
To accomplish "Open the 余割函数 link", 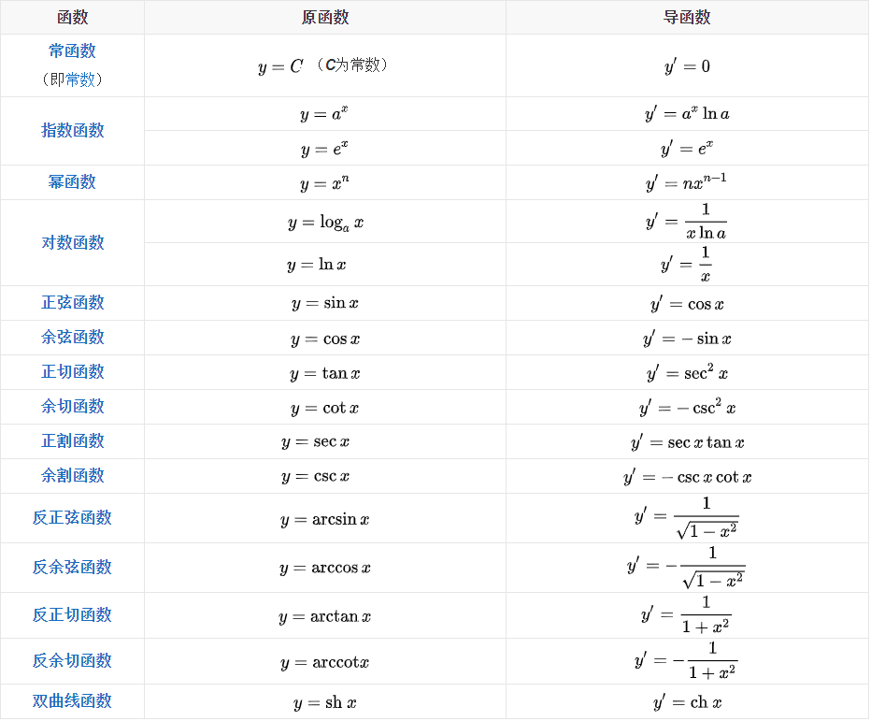I will click(x=72, y=476).
